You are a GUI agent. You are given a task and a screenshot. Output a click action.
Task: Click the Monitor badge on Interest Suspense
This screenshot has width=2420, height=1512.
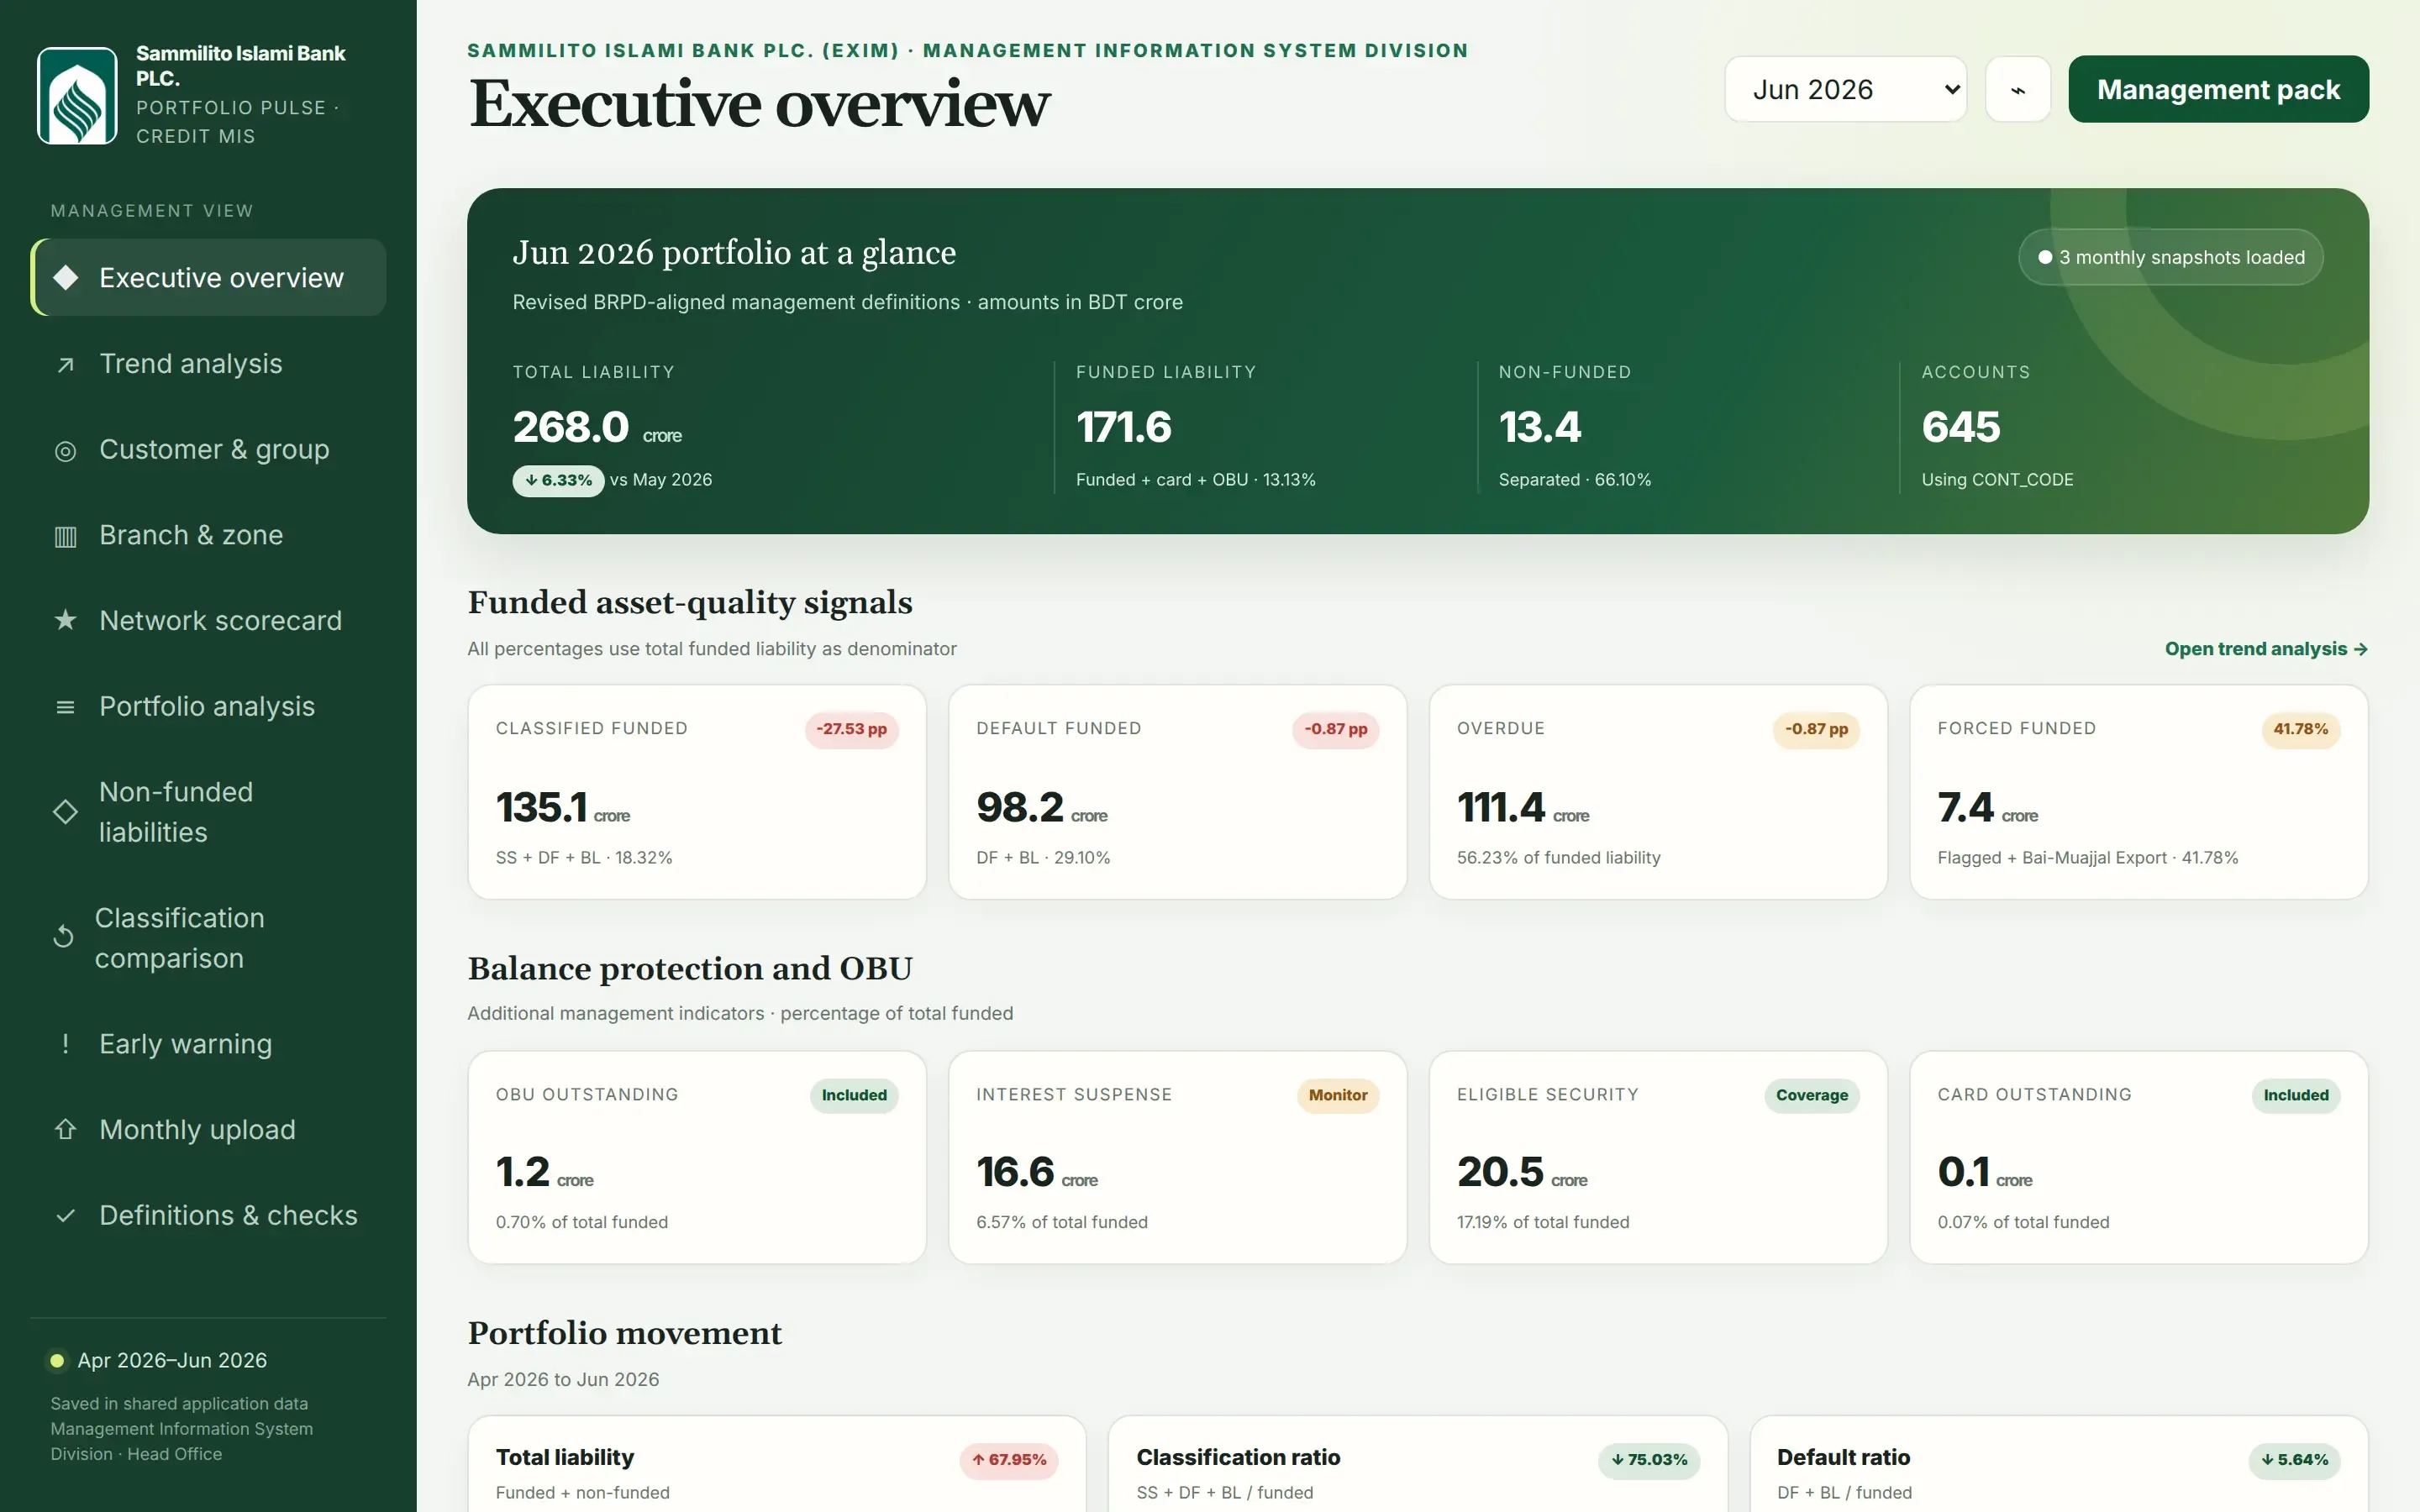click(x=1338, y=1095)
